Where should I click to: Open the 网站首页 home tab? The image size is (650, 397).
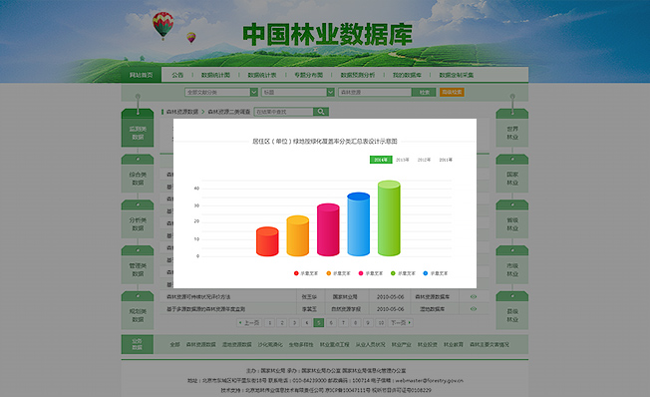pyautogui.click(x=141, y=75)
